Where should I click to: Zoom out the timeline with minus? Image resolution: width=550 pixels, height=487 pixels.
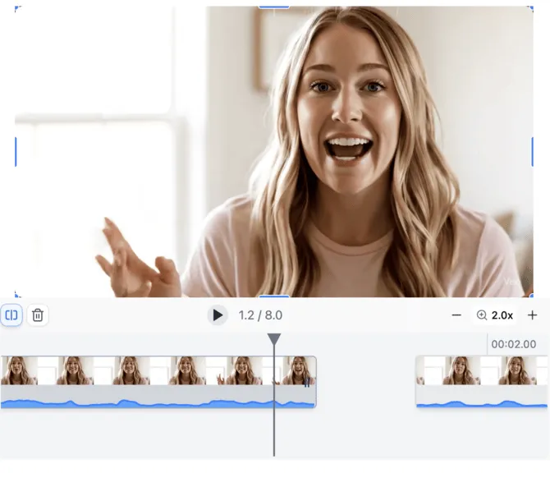(x=456, y=315)
